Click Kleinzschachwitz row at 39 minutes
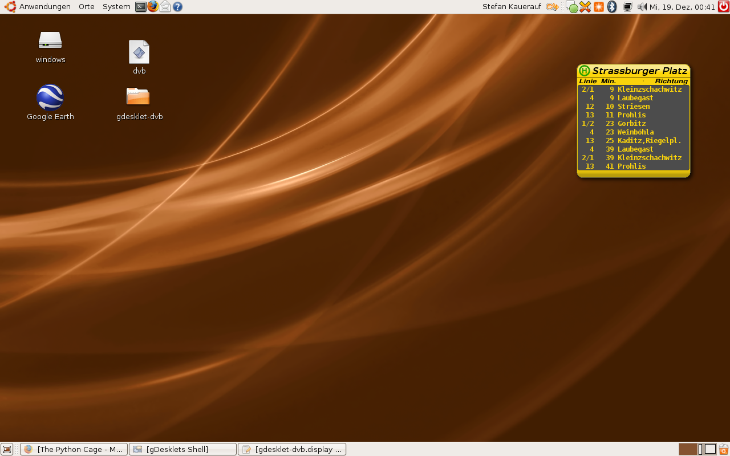 tap(634, 158)
